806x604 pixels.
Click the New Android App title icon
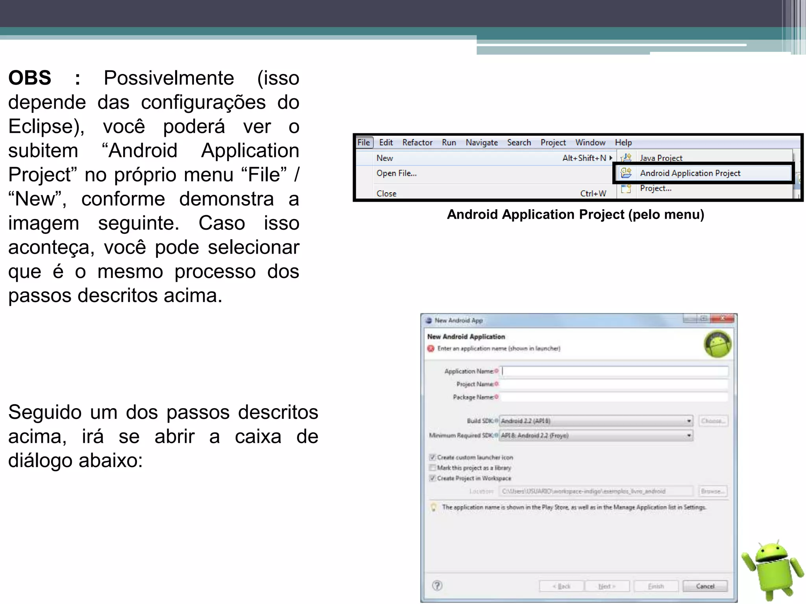[x=429, y=320]
